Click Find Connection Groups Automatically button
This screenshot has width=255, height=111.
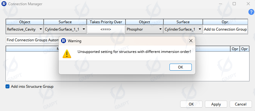click(32, 40)
